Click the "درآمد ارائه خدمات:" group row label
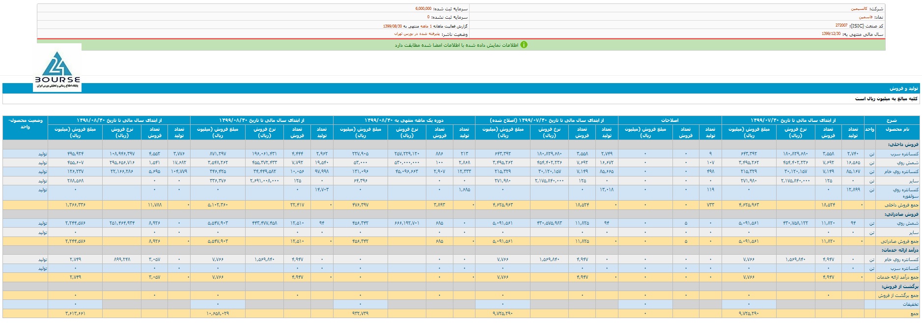 tap(899, 250)
